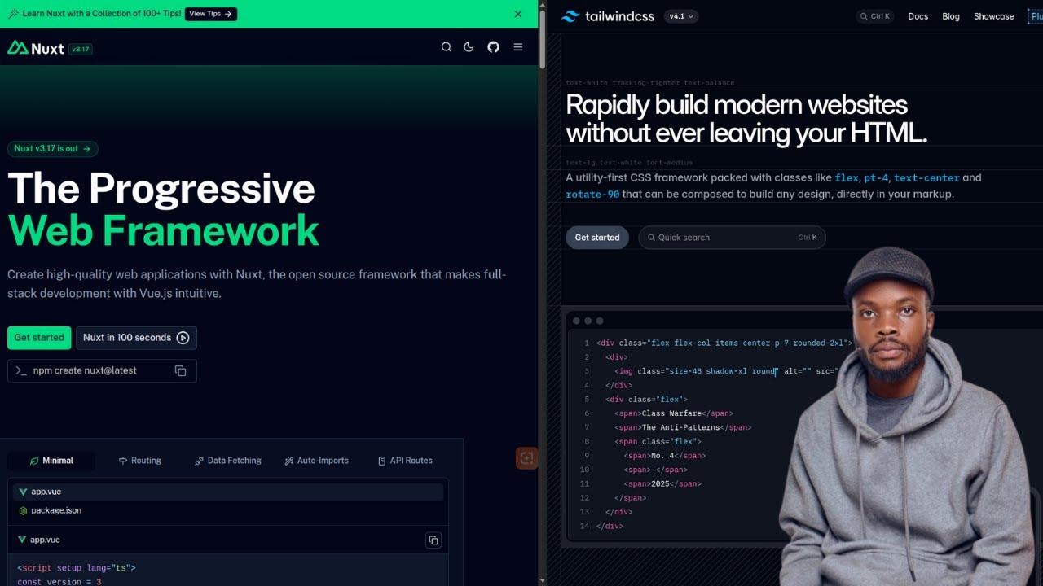The image size is (1043, 586).
Task: Click code line 1 with 'flex flex-col items-center'
Action: (x=724, y=343)
